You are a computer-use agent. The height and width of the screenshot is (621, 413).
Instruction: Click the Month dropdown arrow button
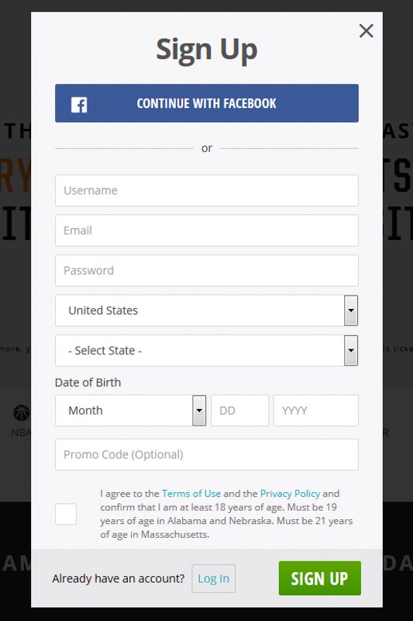click(x=199, y=411)
